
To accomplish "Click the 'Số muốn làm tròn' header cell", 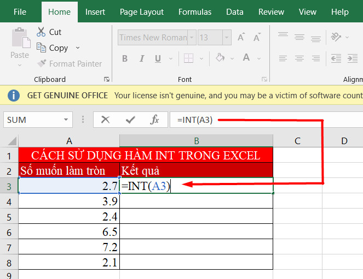I will 69,170.
